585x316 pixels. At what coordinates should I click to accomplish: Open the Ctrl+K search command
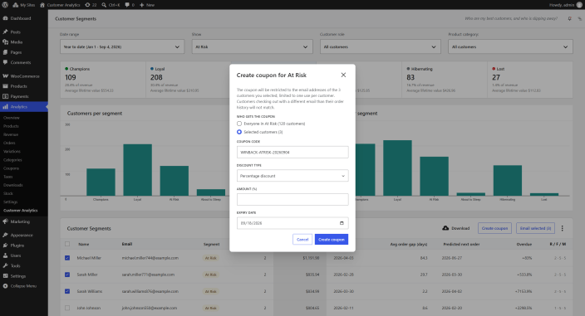point(111,5)
